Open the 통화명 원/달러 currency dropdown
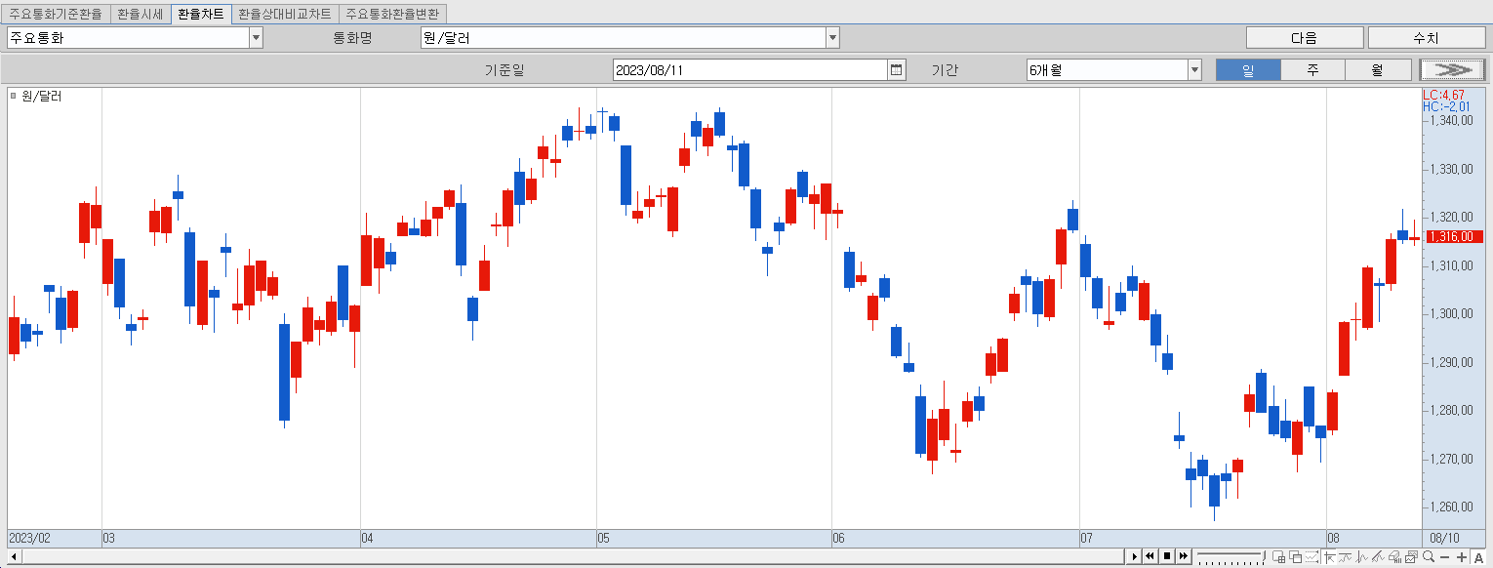 pos(832,38)
